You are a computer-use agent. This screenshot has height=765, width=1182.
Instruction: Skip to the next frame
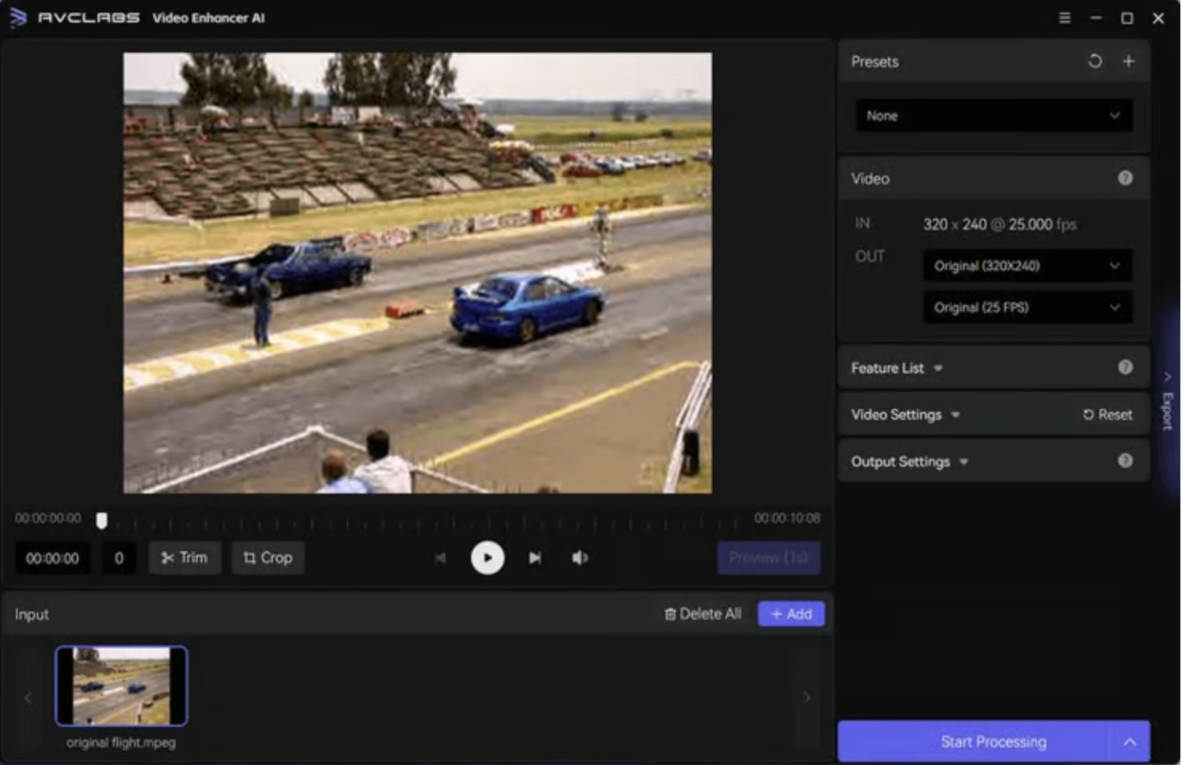point(534,557)
